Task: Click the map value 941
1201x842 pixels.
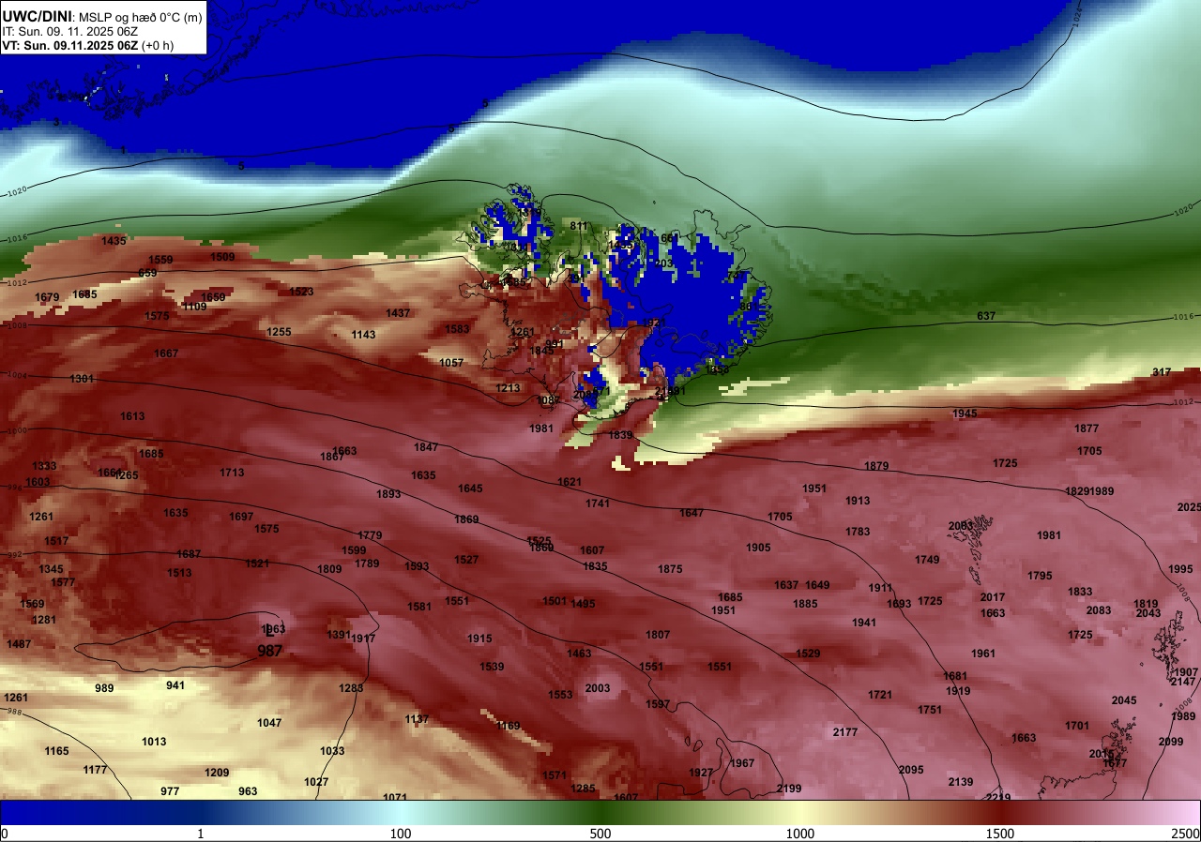Action: point(175,685)
